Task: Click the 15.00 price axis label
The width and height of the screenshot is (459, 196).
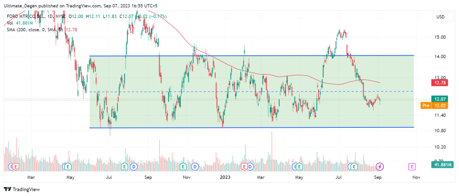Action: coord(441,37)
